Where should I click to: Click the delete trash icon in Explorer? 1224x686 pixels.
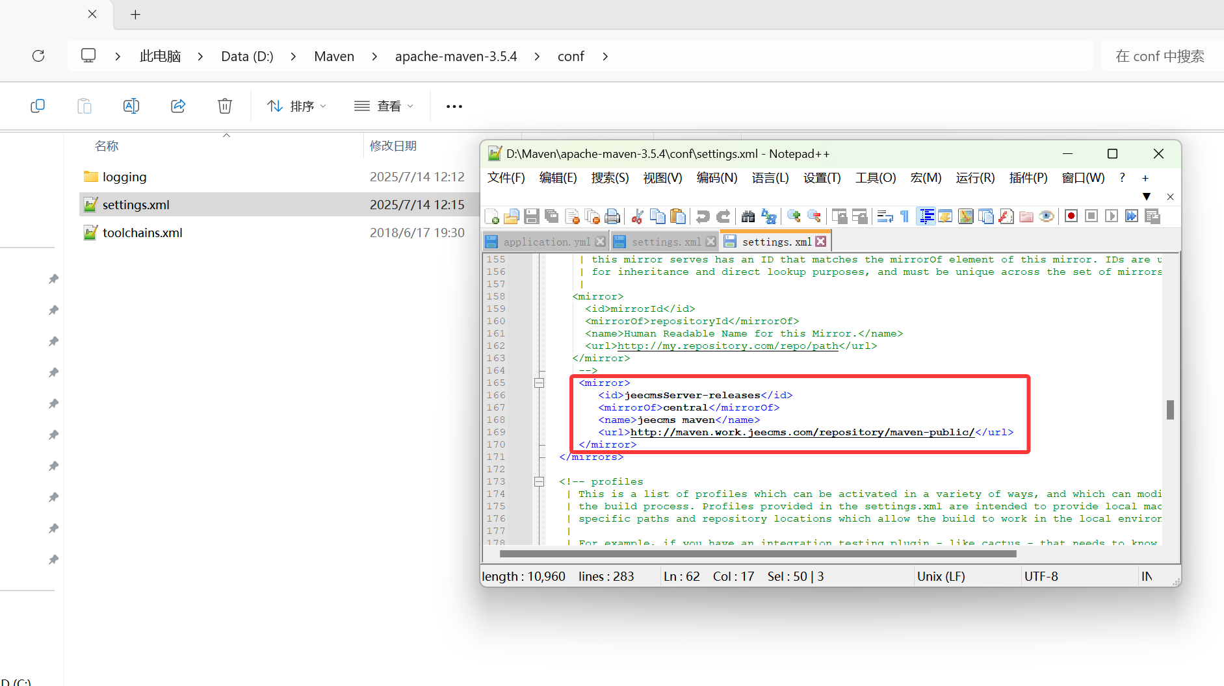[x=225, y=106]
